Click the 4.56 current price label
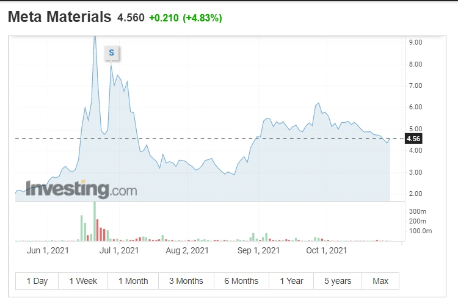Image resolution: width=458 pixels, height=301 pixels. pos(413,139)
